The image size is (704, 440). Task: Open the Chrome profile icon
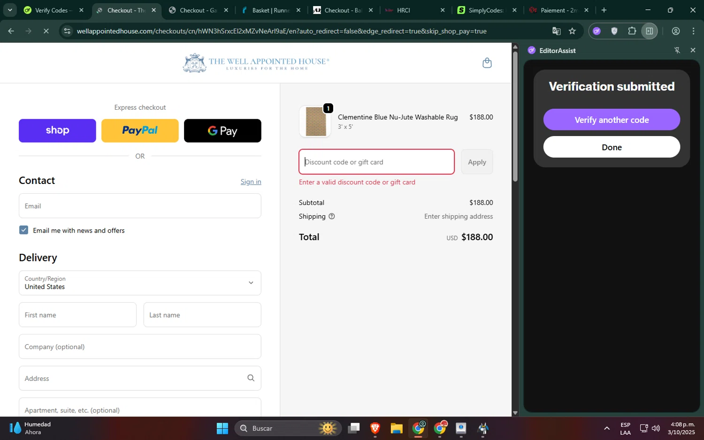(676, 31)
